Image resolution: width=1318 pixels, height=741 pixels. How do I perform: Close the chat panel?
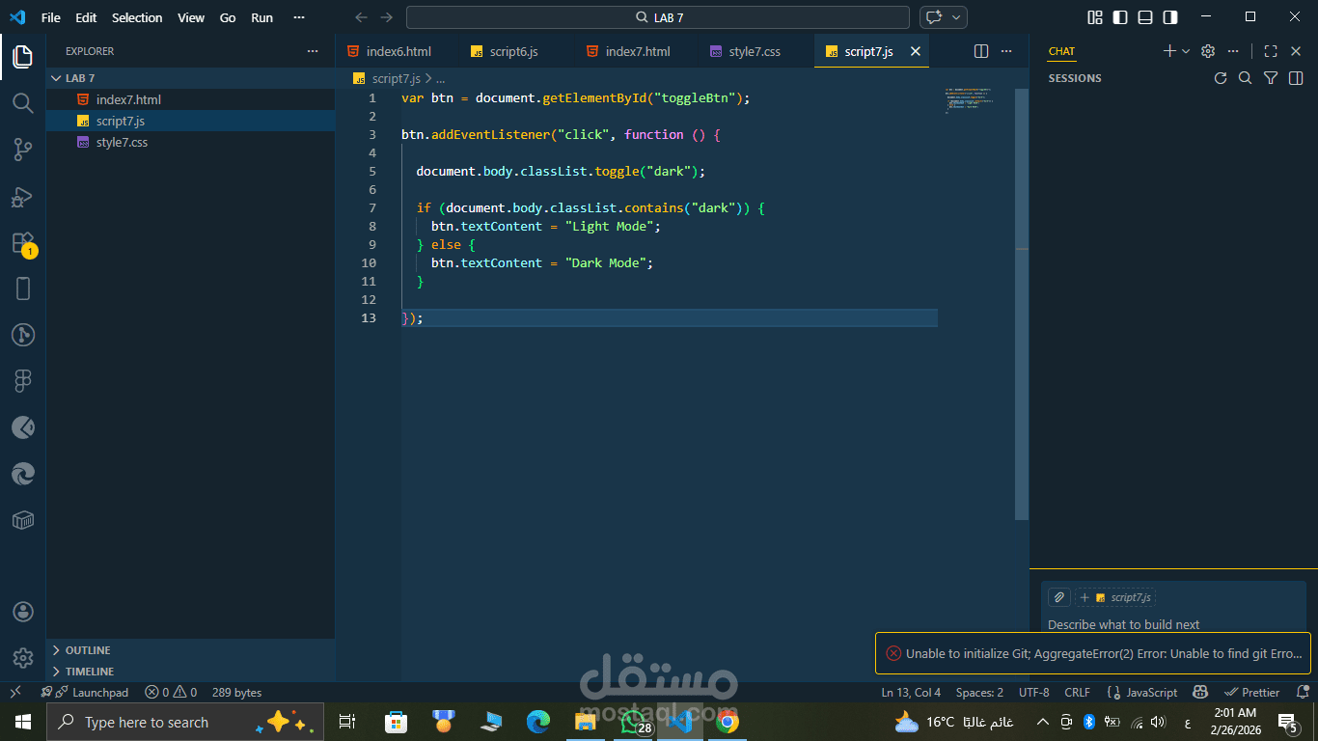(x=1296, y=51)
